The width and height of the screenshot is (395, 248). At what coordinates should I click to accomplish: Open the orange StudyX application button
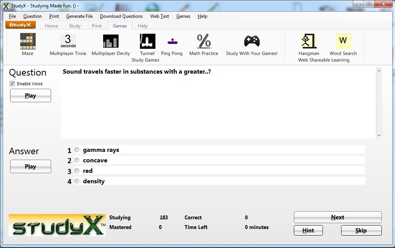pos(21,25)
